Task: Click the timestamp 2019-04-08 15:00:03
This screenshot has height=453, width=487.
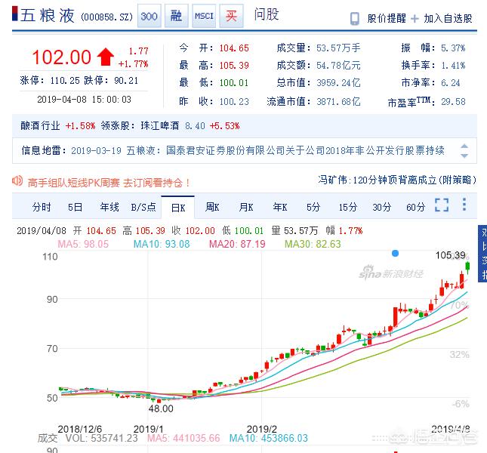Action: click(x=84, y=100)
